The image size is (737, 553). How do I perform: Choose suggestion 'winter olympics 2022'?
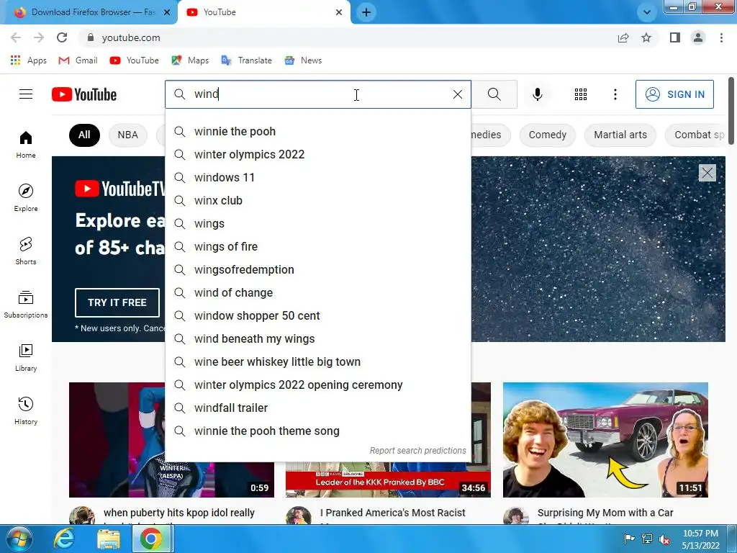tap(317, 154)
